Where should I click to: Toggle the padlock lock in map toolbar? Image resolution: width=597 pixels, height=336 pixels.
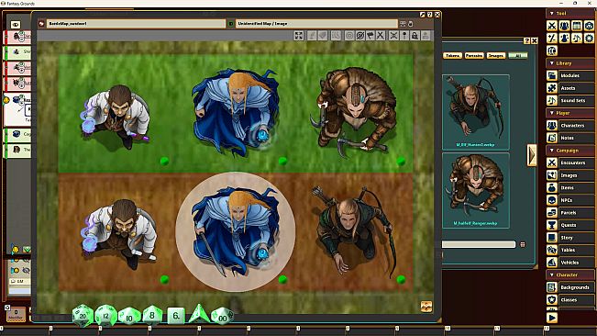[x=415, y=36]
